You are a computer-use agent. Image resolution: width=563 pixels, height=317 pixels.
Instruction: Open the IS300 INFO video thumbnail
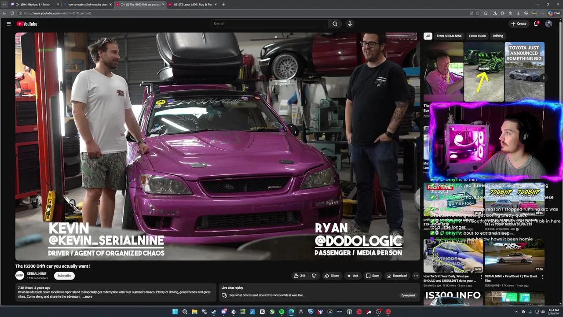click(x=453, y=299)
